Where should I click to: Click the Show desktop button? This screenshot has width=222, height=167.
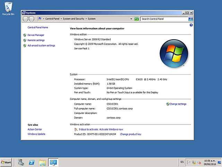(220, 162)
